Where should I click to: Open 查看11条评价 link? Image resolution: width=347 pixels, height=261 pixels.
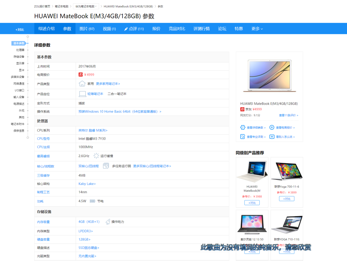click(x=288, y=115)
